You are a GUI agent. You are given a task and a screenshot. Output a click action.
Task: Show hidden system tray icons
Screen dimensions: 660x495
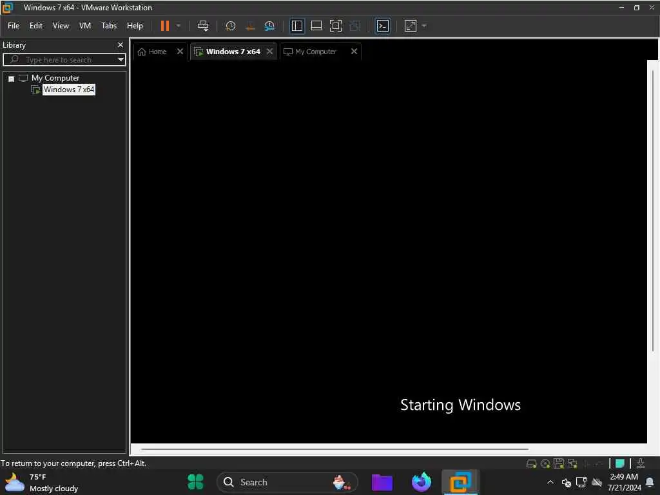click(x=550, y=482)
